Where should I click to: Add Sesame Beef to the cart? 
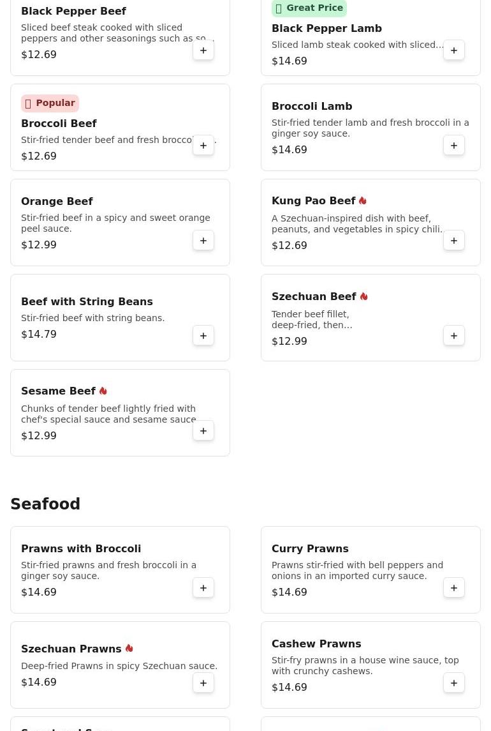[203, 431]
